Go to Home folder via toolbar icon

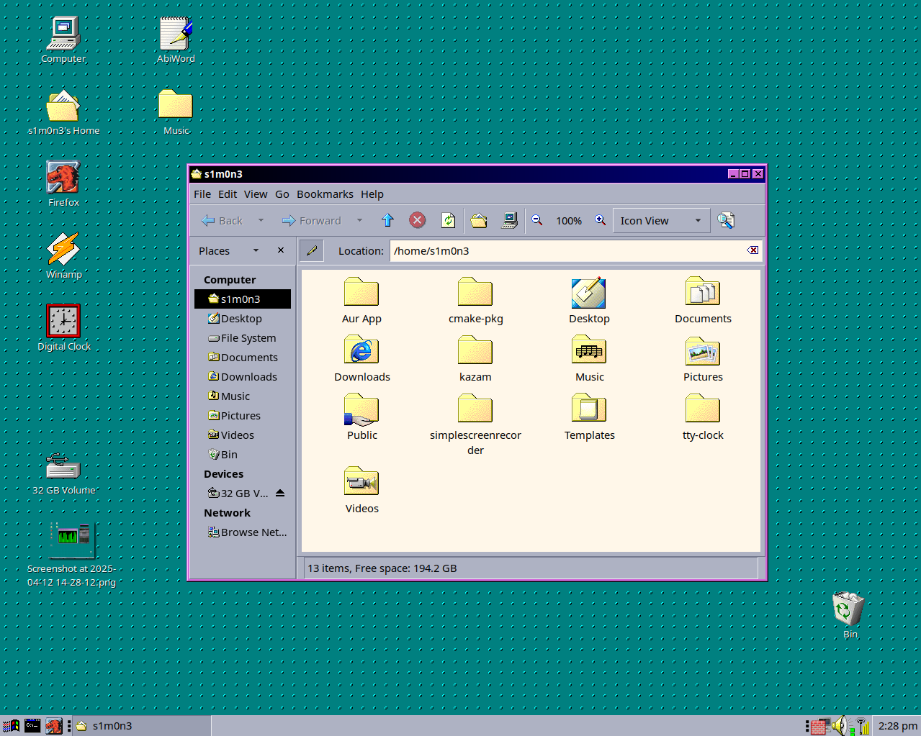pyautogui.click(x=479, y=221)
